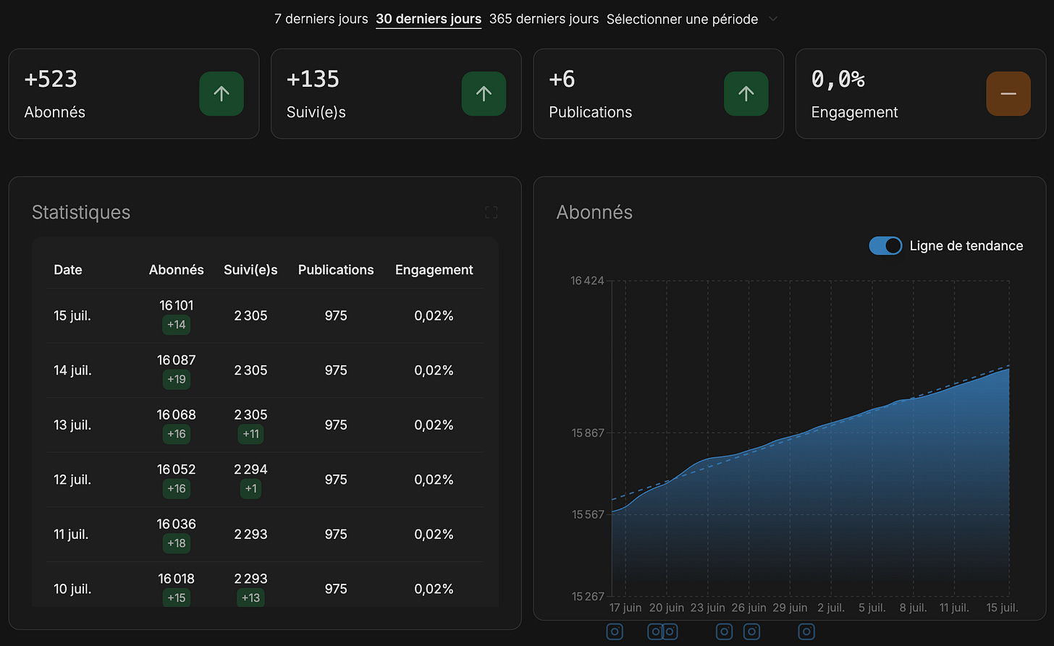Open the +135 Suivi(e)s summary card
1054x646 pixels.
tap(396, 93)
